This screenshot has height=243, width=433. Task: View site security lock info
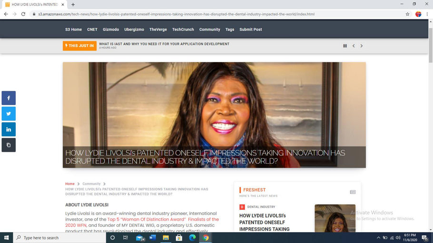point(34,14)
